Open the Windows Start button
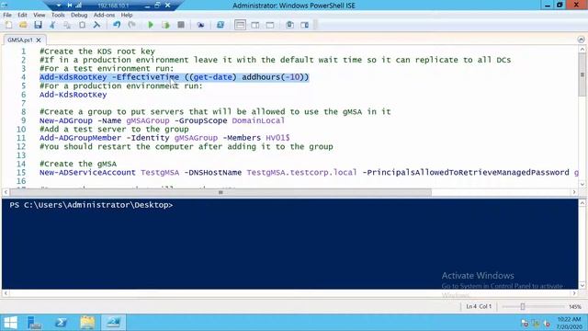 10,323
